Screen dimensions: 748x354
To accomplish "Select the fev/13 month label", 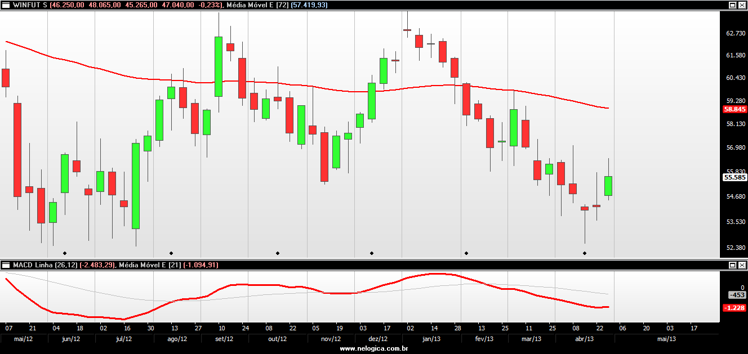I will (x=484, y=339).
